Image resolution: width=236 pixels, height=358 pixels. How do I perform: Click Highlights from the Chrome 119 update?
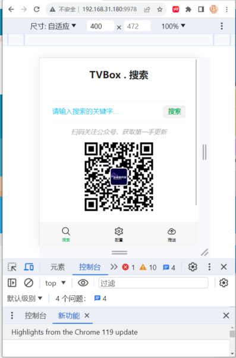click(x=74, y=332)
